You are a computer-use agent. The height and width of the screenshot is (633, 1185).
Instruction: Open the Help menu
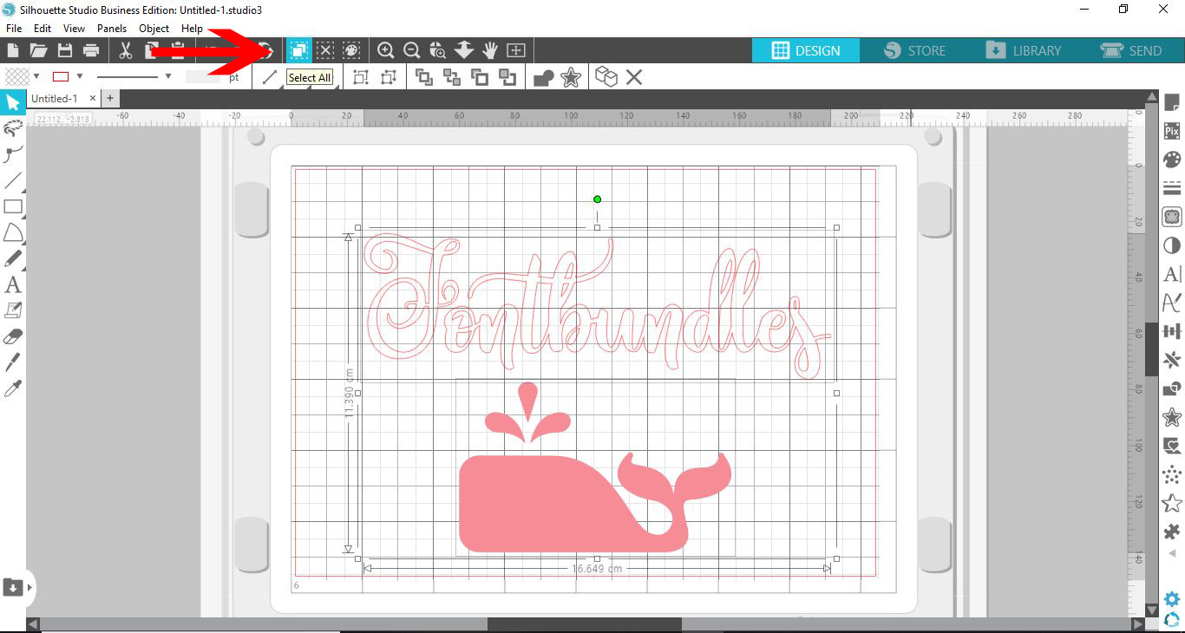[x=192, y=29]
